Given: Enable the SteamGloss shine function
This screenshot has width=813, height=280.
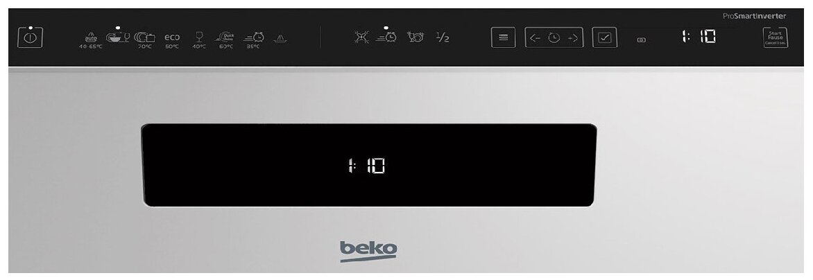Looking at the screenshot, I should point(416,37).
